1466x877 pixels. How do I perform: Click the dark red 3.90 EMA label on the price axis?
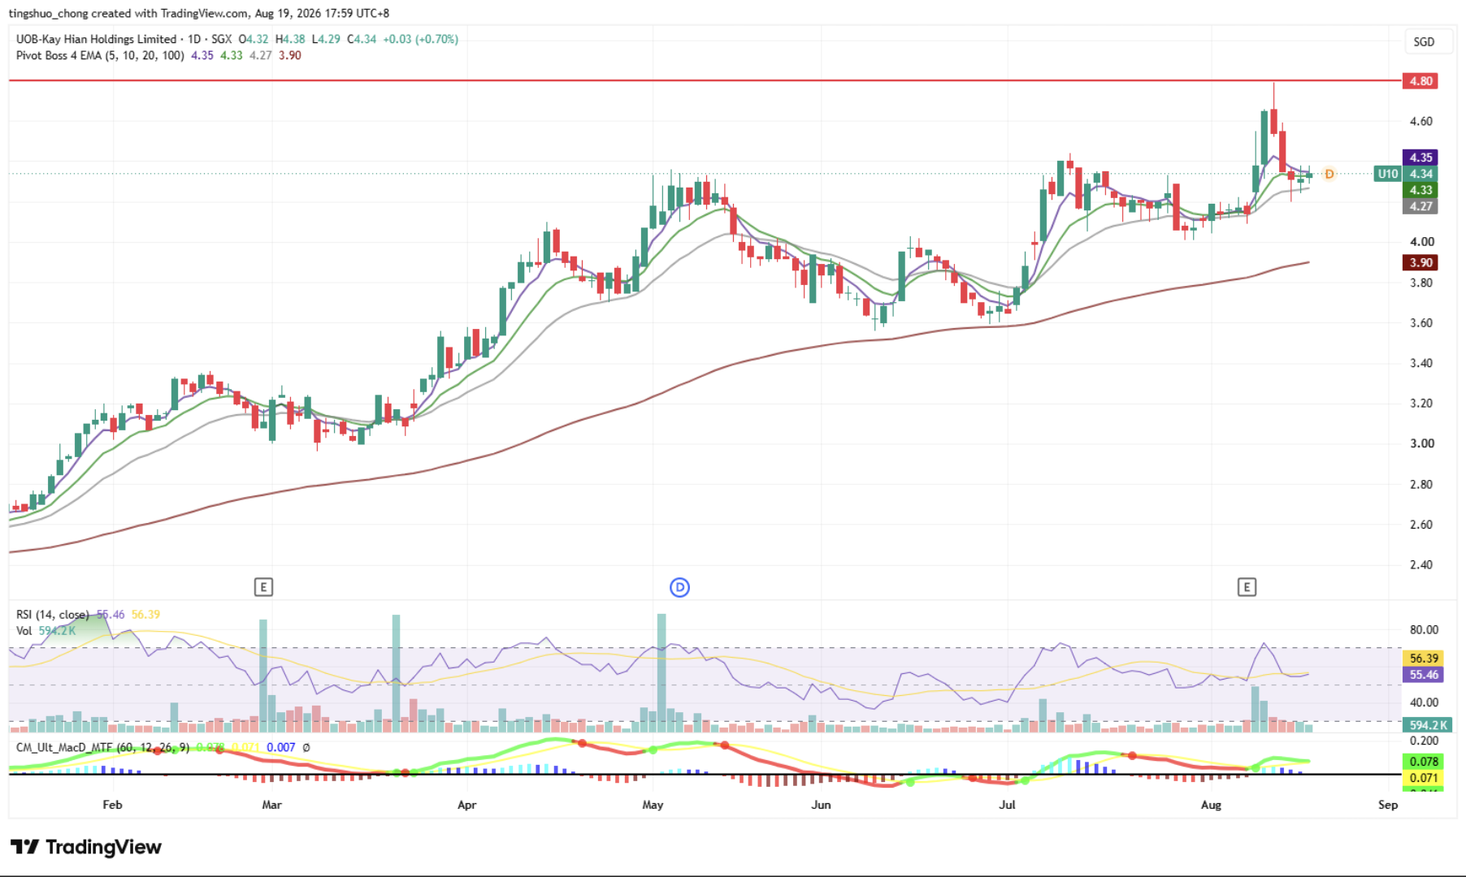point(1420,262)
